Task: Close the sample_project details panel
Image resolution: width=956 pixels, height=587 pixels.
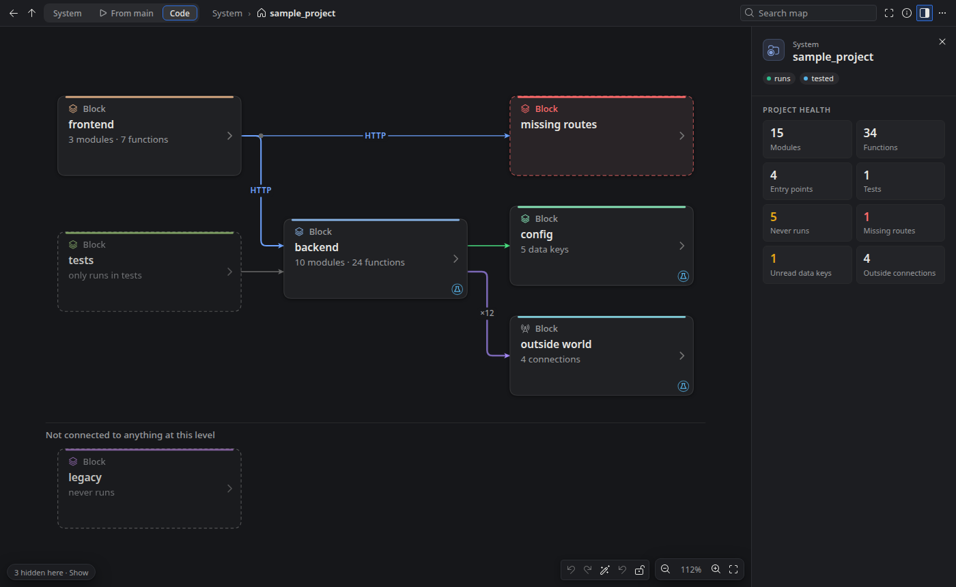Action: pos(942,42)
